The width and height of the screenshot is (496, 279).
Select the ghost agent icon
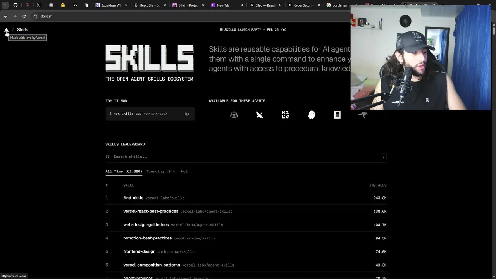tap(312, 115)
